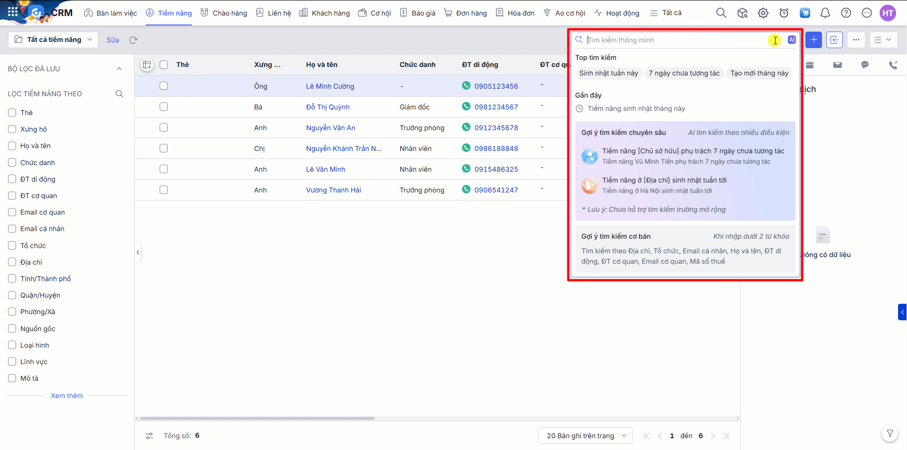Image resolution: width=907 pixels, height=450 pixels.
Task: Select the row checkbox for Đỗ Thị Quỳnh
Action: click(163, 107)
